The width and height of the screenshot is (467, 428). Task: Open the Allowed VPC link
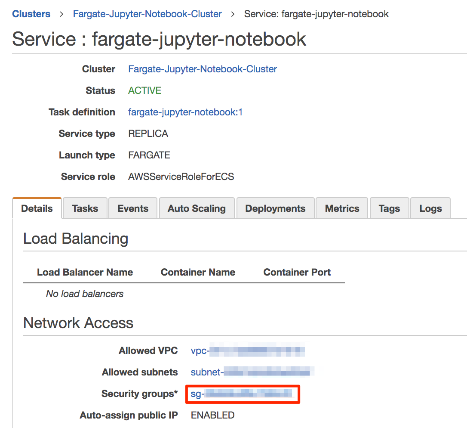pyautogui.click(x=248, y=350)
